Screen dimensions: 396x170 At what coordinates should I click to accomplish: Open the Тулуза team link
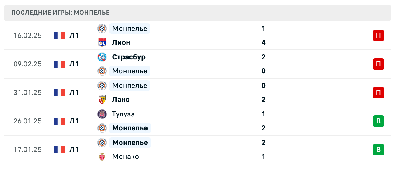tap(123, 114)
